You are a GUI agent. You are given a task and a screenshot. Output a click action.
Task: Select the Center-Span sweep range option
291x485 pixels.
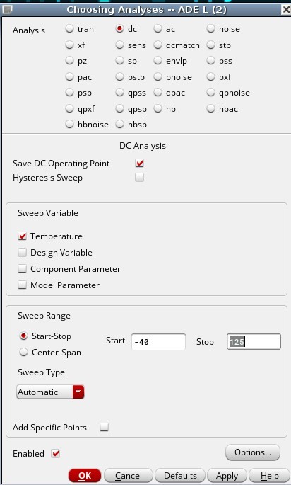(23, 353)
